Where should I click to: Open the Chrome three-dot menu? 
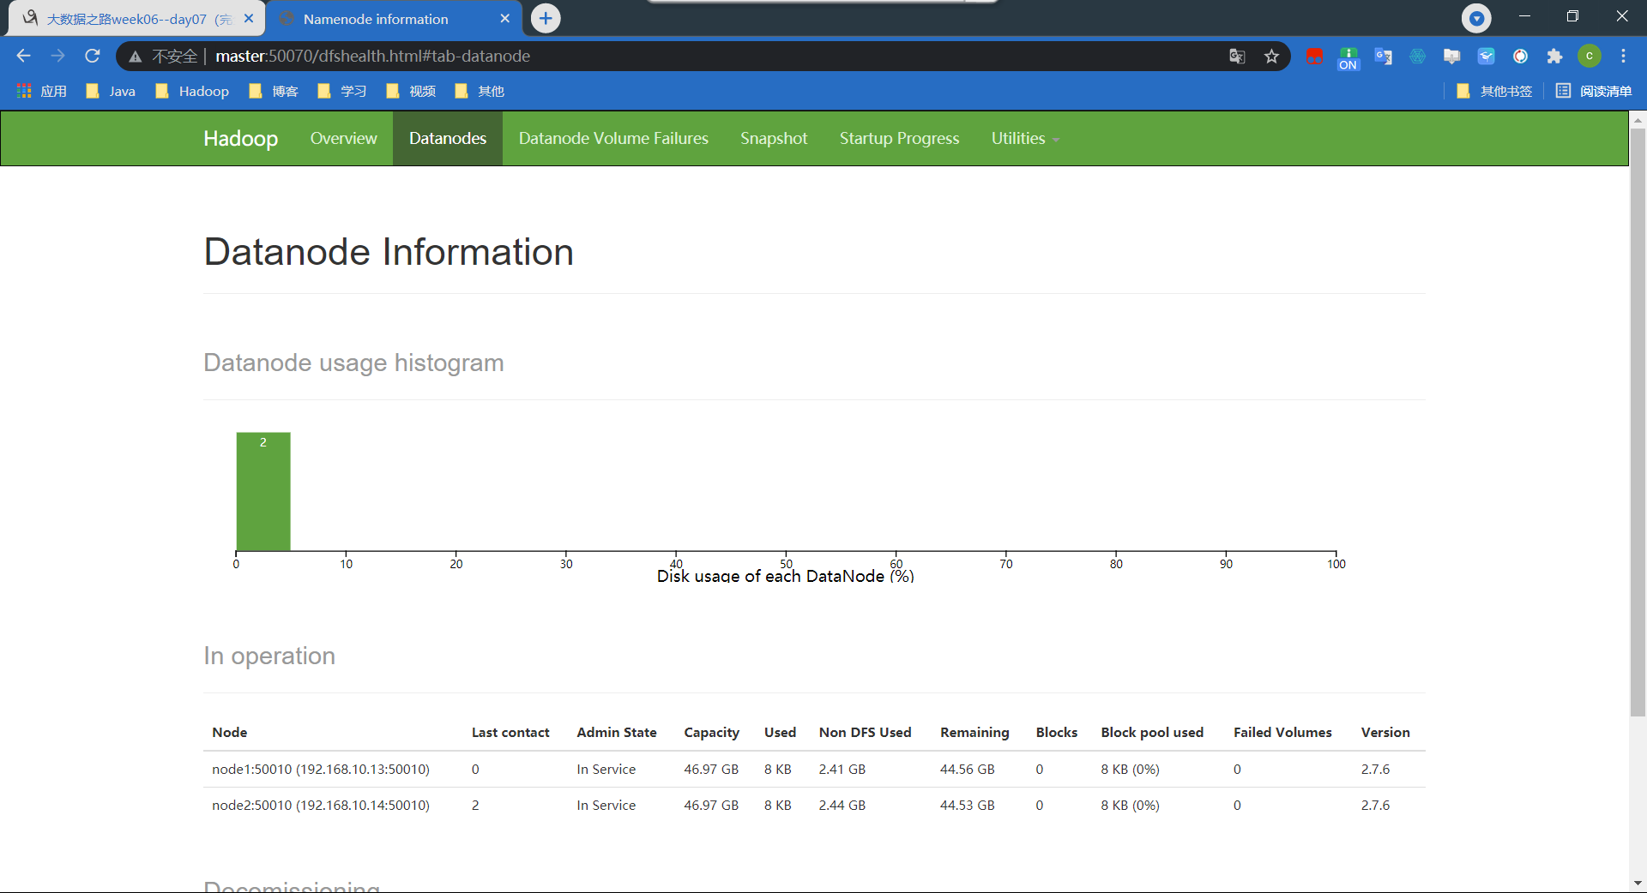1623,57
